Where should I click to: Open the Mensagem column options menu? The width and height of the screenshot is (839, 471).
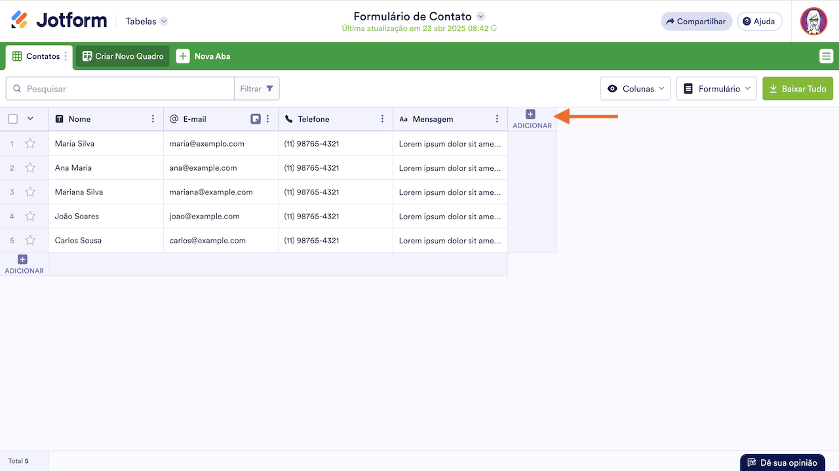[497, 119]
